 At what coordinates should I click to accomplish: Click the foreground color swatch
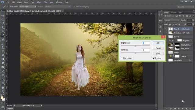[x=2, y=98]
